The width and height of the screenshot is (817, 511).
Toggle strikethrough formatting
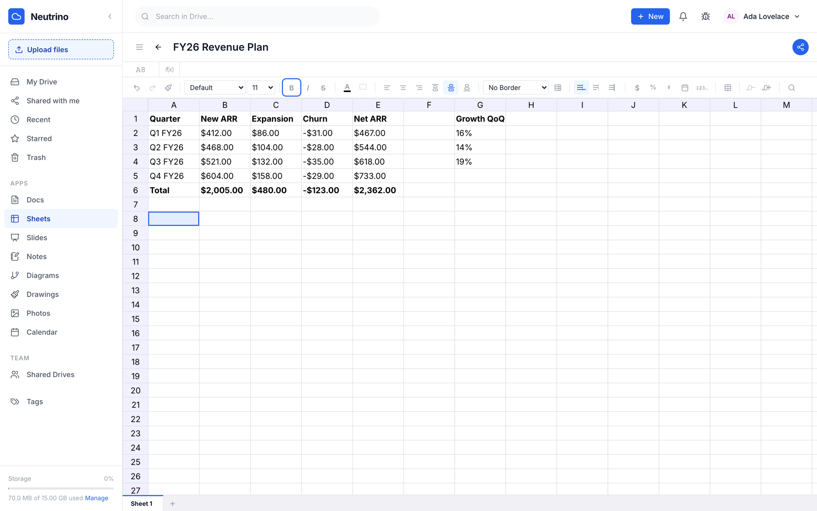pos(323,87)
